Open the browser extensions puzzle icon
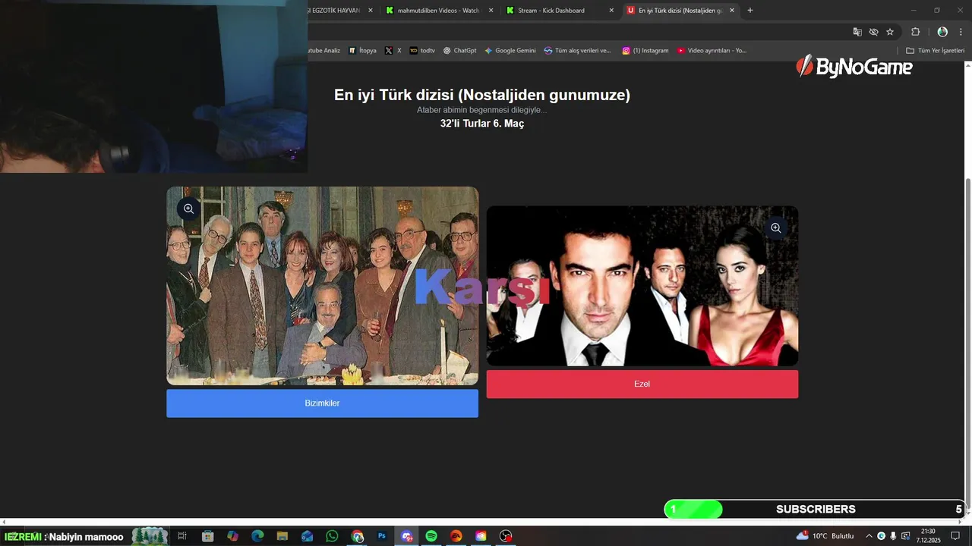This screenshot has height=546, width=972. (915, 32)
